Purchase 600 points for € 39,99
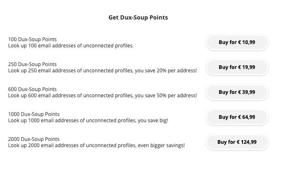This screenshot has width=283, height=170. (x=237, y=92)
